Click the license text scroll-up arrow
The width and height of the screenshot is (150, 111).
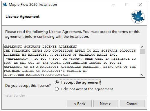142,47
